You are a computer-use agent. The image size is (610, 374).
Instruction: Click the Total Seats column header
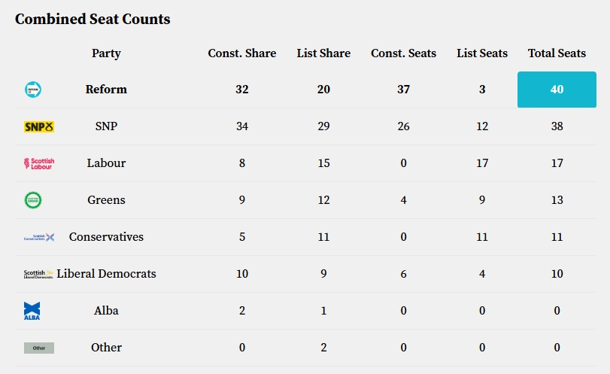coord(557,53)
